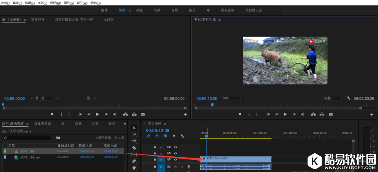Hide the V1 track output eye

coord(176,159)
